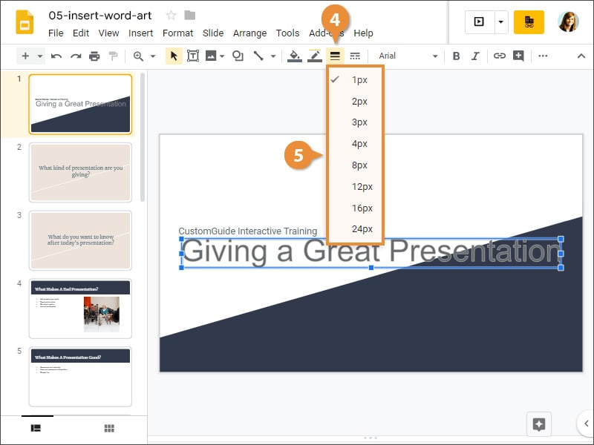Click the Zoom magnifier tool
594x445 pixels.
click(138, 56)
